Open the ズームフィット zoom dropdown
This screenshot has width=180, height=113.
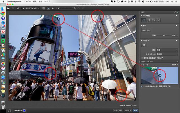(32, 8)
